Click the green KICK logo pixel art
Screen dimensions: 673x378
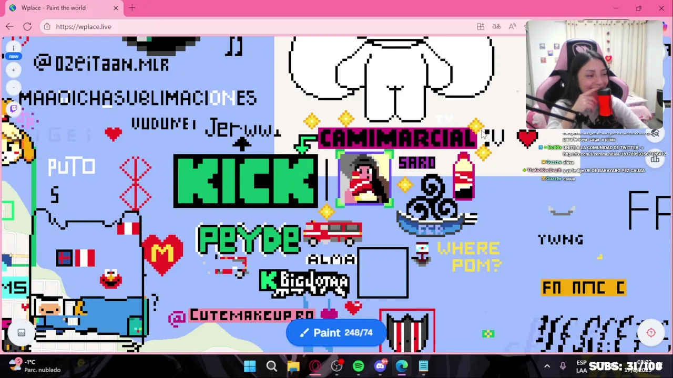coord(246,181)
